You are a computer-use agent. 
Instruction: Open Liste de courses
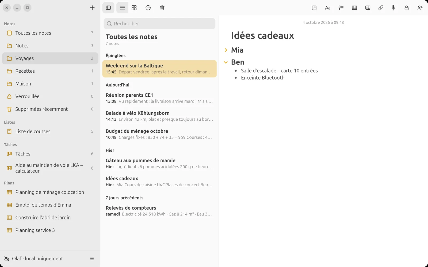[x=50, y=131]
